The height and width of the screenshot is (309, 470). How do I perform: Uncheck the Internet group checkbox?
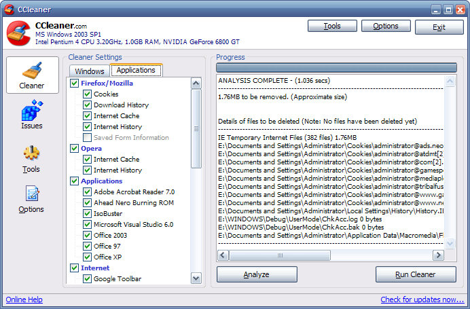pyautogui.click(x=74, y=268)
